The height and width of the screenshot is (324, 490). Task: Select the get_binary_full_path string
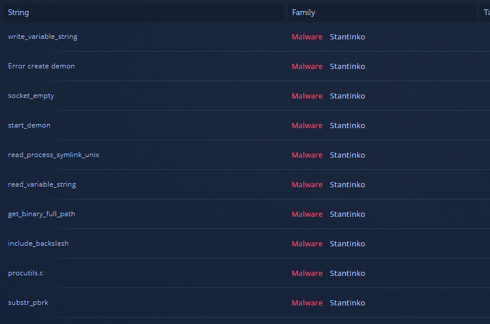point(42,214)
